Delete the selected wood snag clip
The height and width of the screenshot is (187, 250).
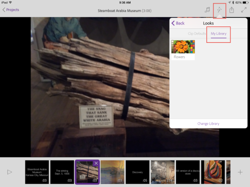96,164
